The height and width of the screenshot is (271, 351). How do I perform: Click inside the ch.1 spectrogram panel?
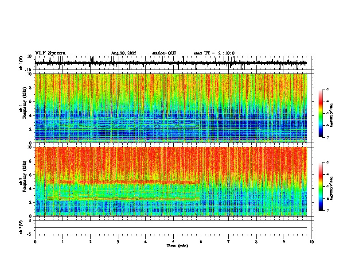click(171, 108)
